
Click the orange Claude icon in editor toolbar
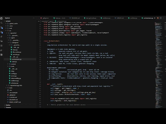(158, 18)
